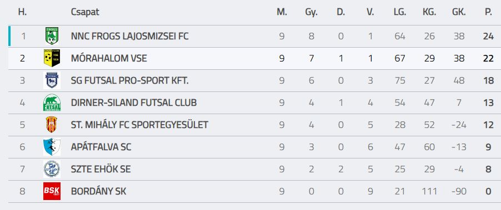Open DIRNER-SILAND FUTSAL CLUB team link
The image size is (501, 210).
click(x=134, y=103)
